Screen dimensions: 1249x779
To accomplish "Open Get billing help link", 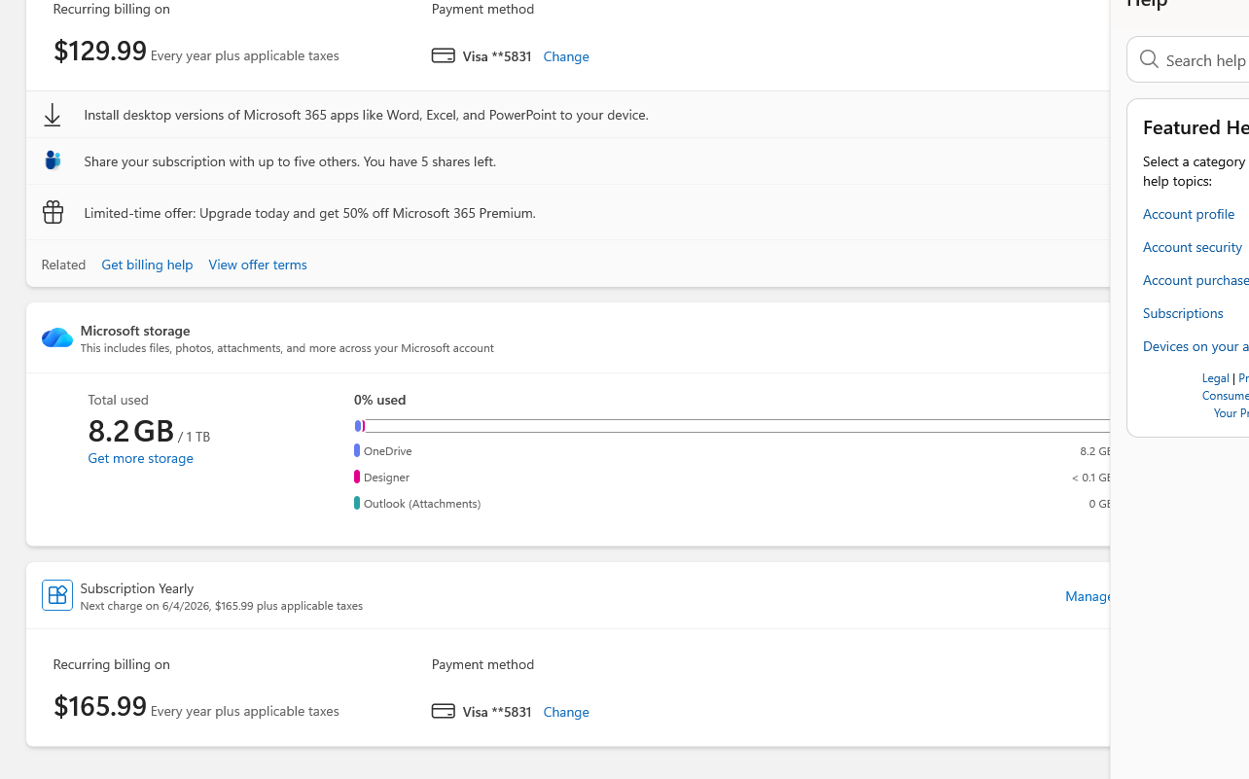I will click(147, 265).
